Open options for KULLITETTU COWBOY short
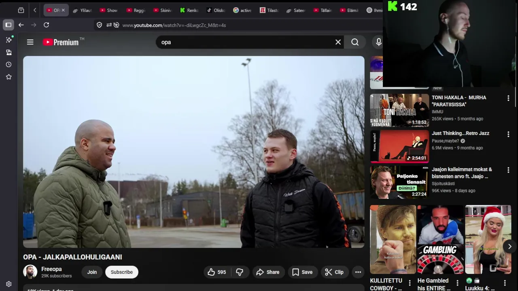The image size is (518, 291). [x=410, y=283]
